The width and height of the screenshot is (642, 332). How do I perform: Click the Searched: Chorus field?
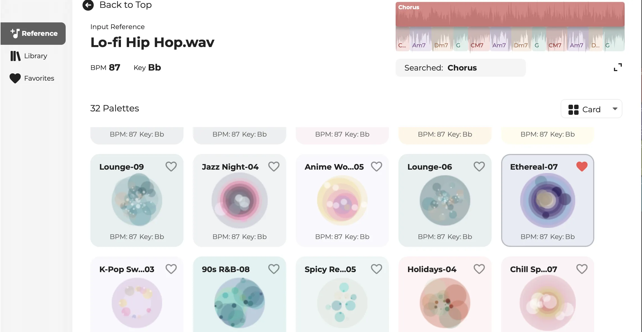pyautogui.click(x=460, y=68)
